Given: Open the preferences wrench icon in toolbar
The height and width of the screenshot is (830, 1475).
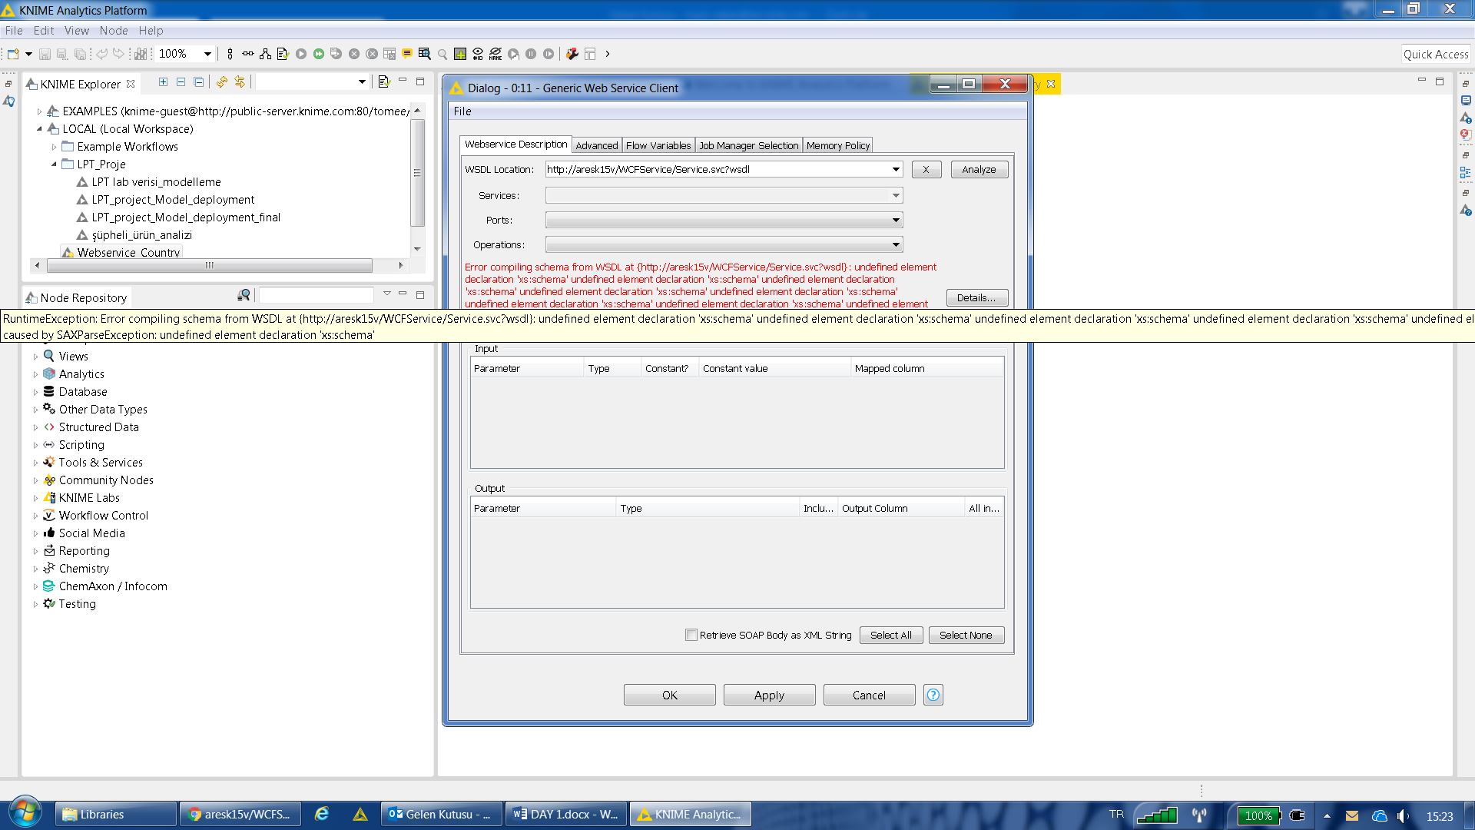Looking at the screenshot, I should [572, 54].
